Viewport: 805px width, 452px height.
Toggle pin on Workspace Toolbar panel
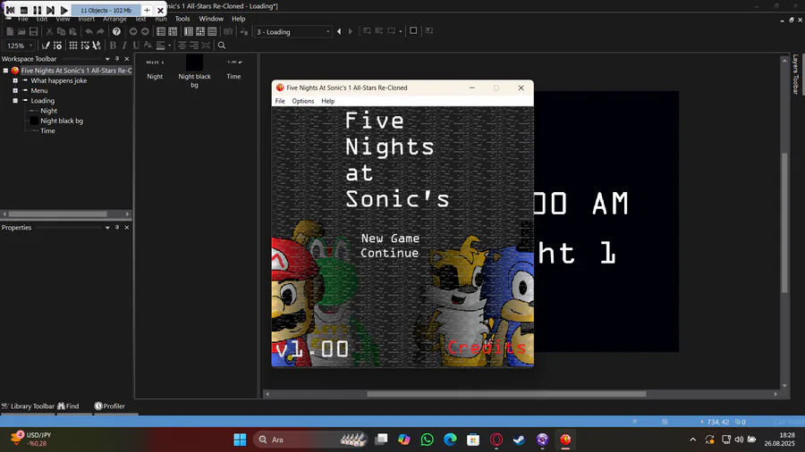point(117,59)
